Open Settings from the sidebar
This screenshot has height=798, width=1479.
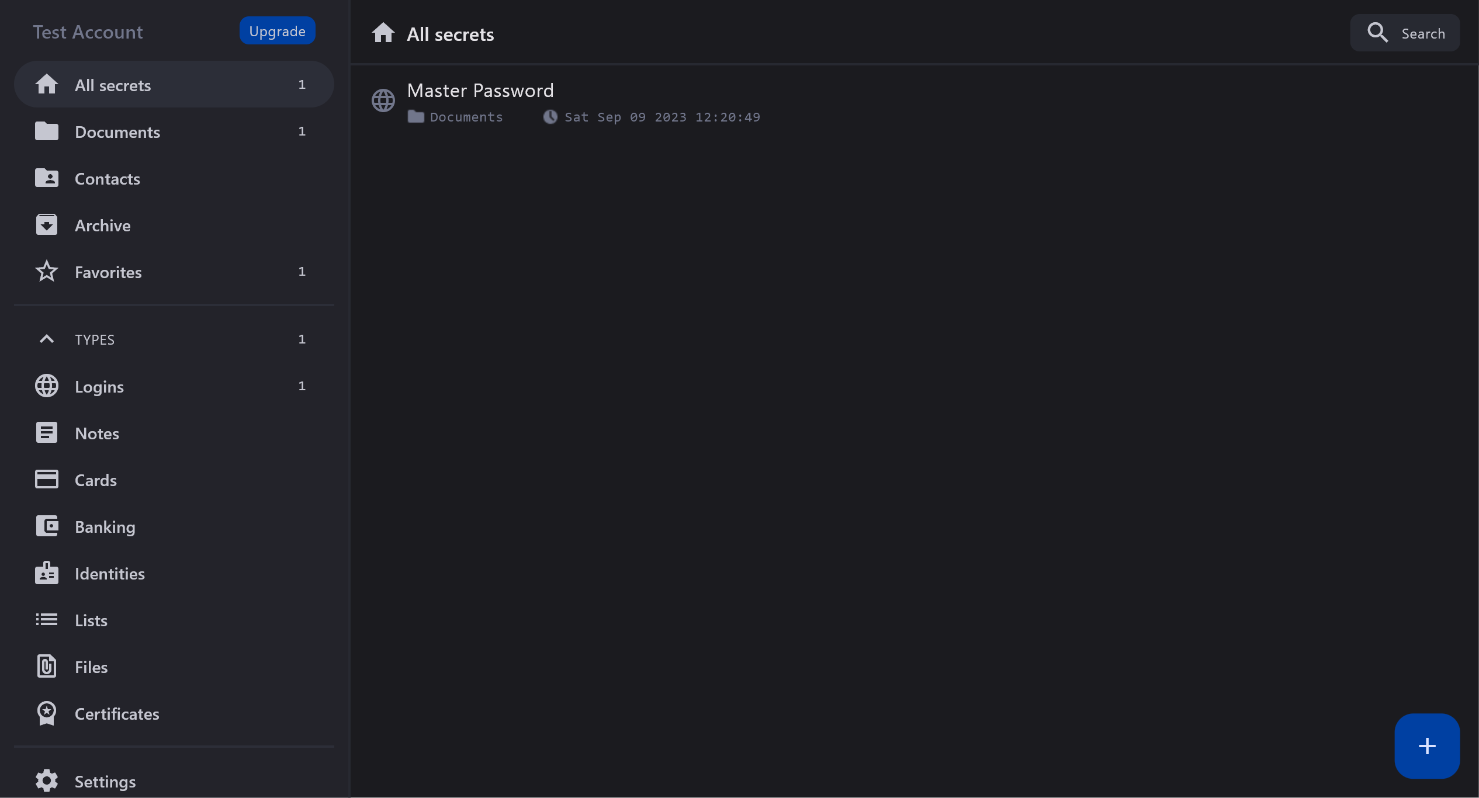pos(105,782)
